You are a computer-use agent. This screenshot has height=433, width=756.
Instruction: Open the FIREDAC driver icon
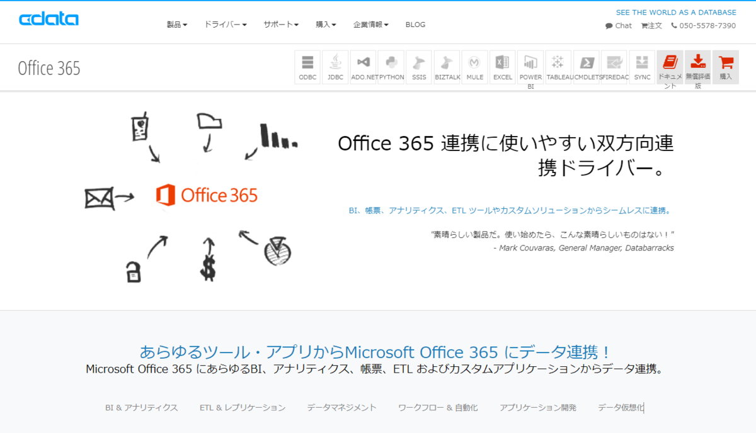click(x=614, y=66)
